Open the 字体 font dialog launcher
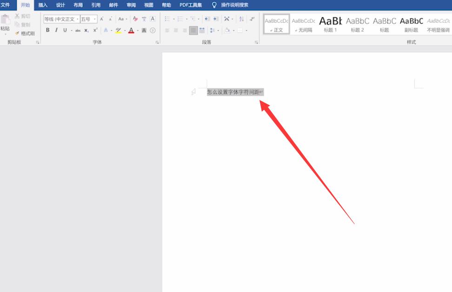This screenshot has width=452, height=292. tap(157, 42)
